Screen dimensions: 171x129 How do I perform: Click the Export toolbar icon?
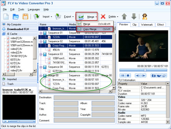[58, 17]
